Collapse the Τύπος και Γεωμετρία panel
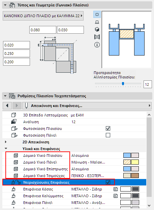The image size is (154, 210). tap(5, 5)
